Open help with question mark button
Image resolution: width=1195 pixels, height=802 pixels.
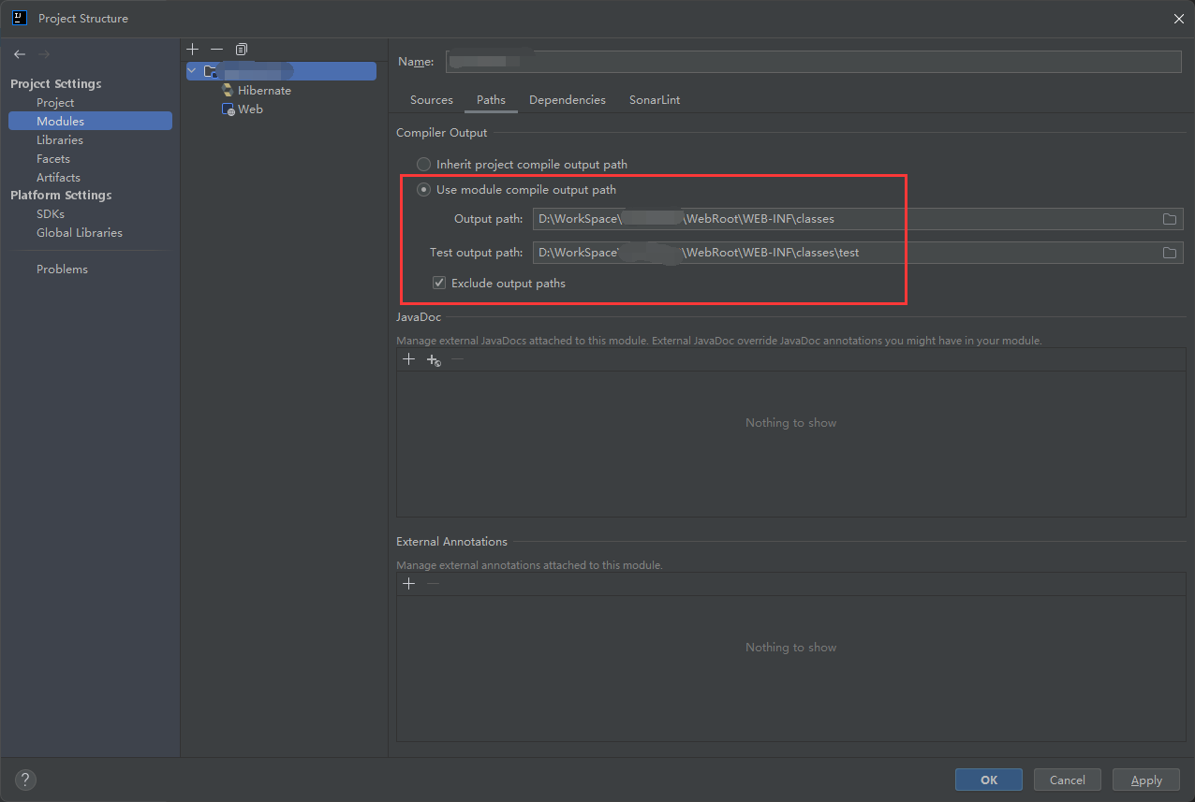(26, 780)
